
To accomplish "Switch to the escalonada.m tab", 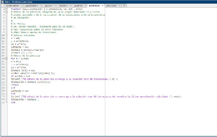I will click(12, 5).
